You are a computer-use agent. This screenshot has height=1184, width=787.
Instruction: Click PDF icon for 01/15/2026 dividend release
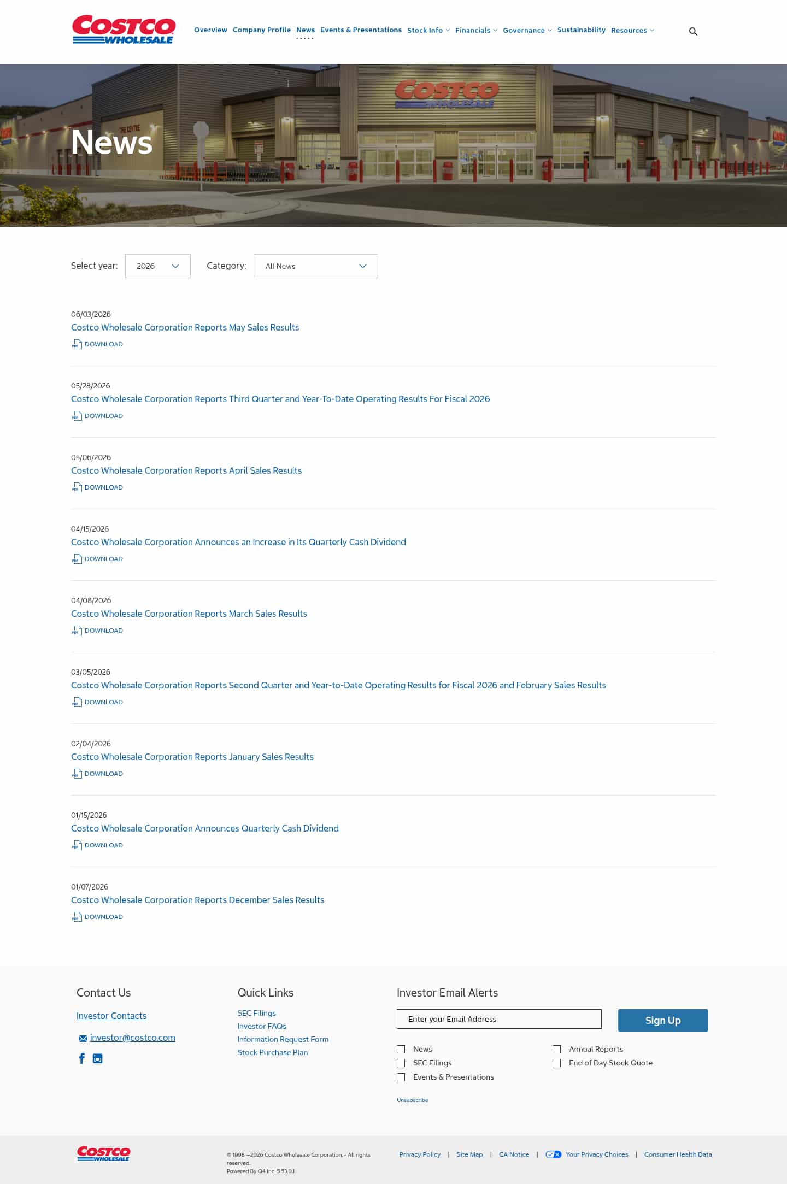(x=77, y=845)
